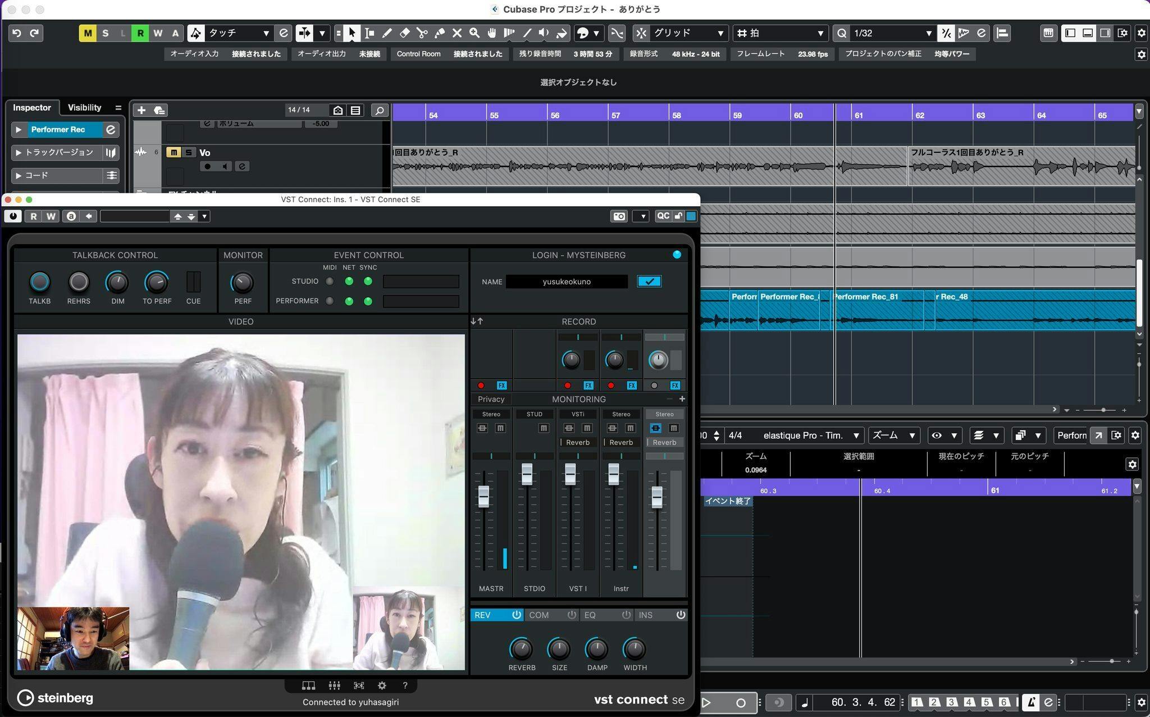Click the plug-in snapshot camera icon
The image size is (1150, 717).
pos(619,216)
